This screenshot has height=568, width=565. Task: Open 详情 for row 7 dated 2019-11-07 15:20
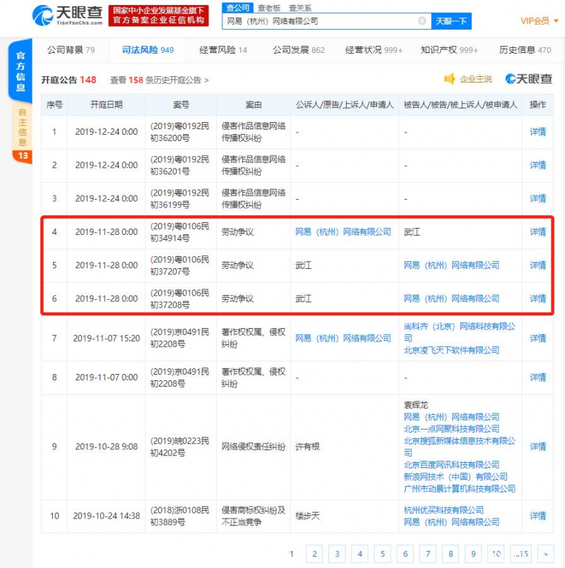(537, 338)
